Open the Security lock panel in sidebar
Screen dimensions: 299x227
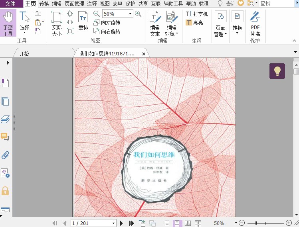pos(5,191)
